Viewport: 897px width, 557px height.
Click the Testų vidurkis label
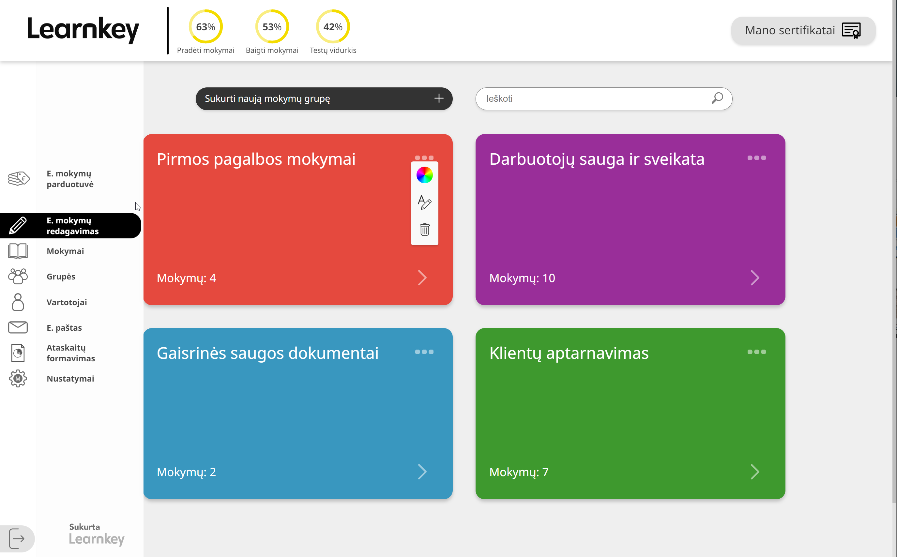[x=333, y=50]
